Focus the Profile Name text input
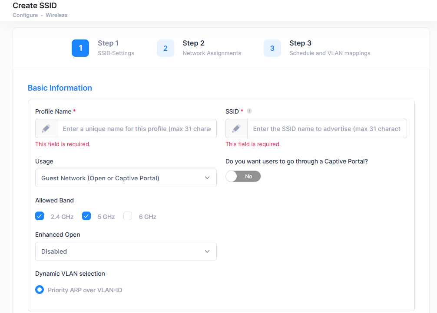 [139, 129]
